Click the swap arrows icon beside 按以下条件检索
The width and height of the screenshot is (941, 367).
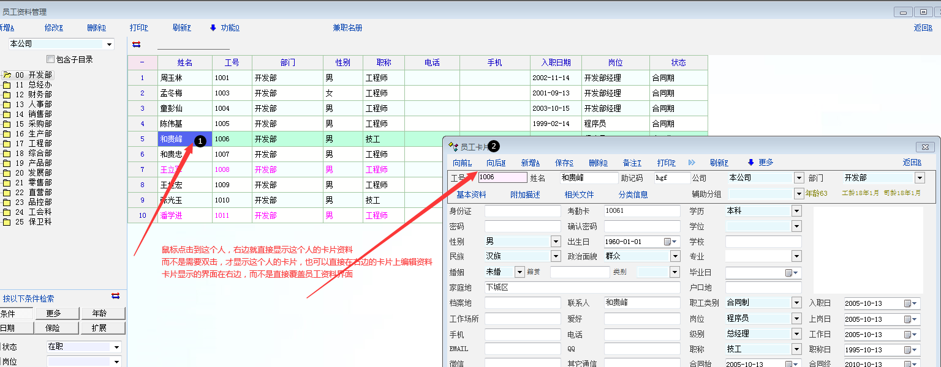pos(115,296)
